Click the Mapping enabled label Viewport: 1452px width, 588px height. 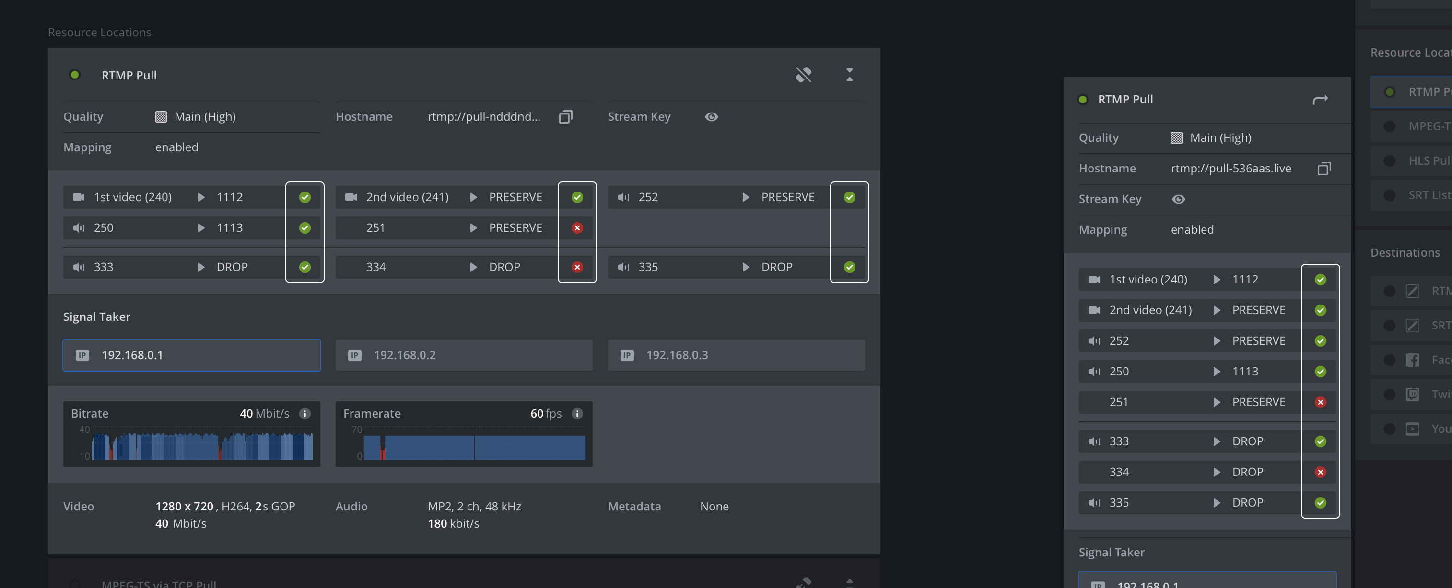pyautogui.click(x=177, y=147)
